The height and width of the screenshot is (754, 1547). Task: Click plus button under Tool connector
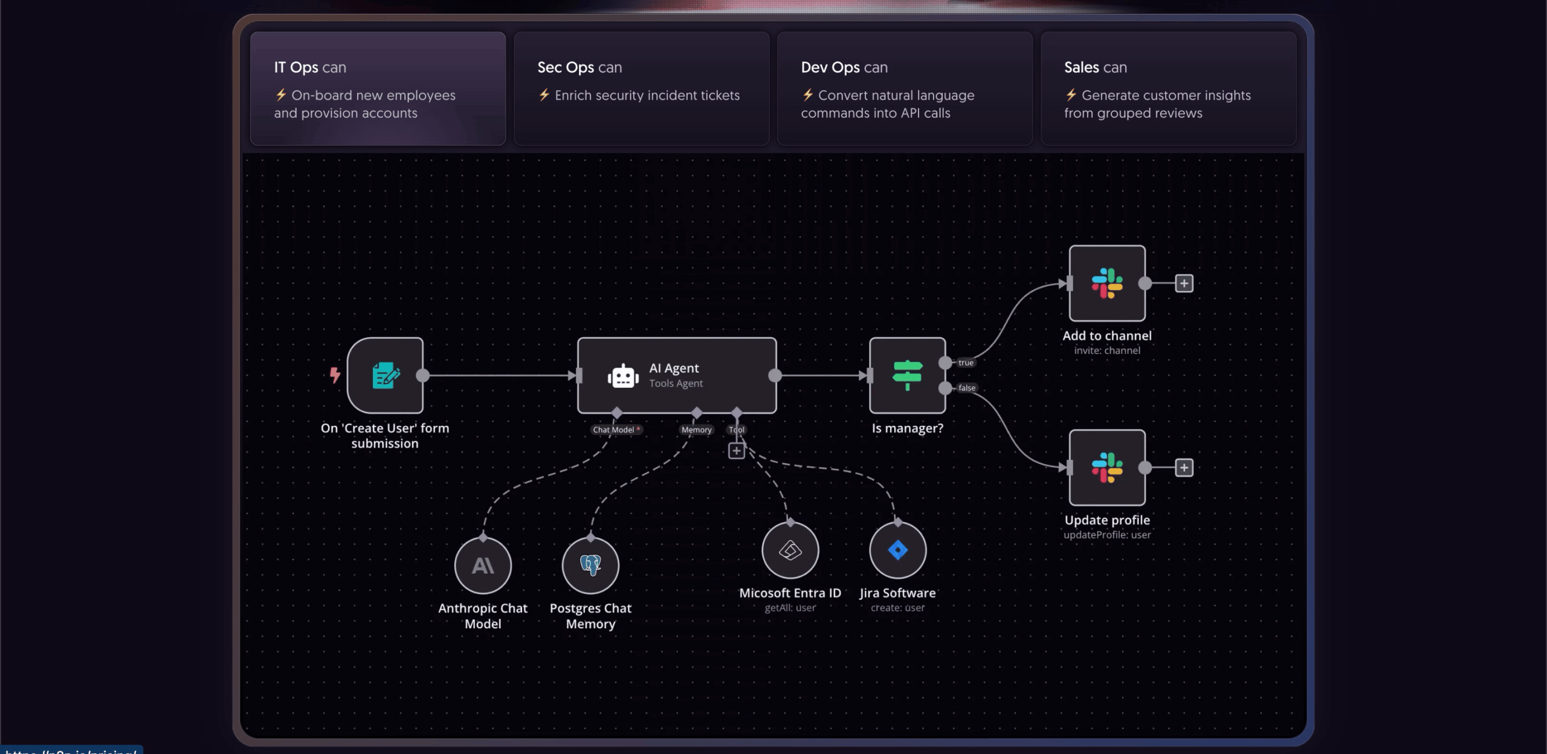(736, 451)
